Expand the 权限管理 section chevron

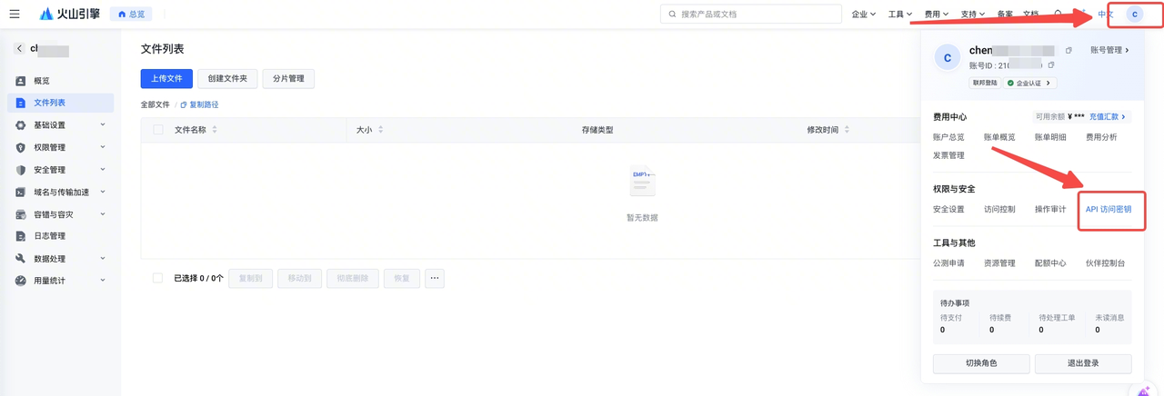[x=103, y=147]
